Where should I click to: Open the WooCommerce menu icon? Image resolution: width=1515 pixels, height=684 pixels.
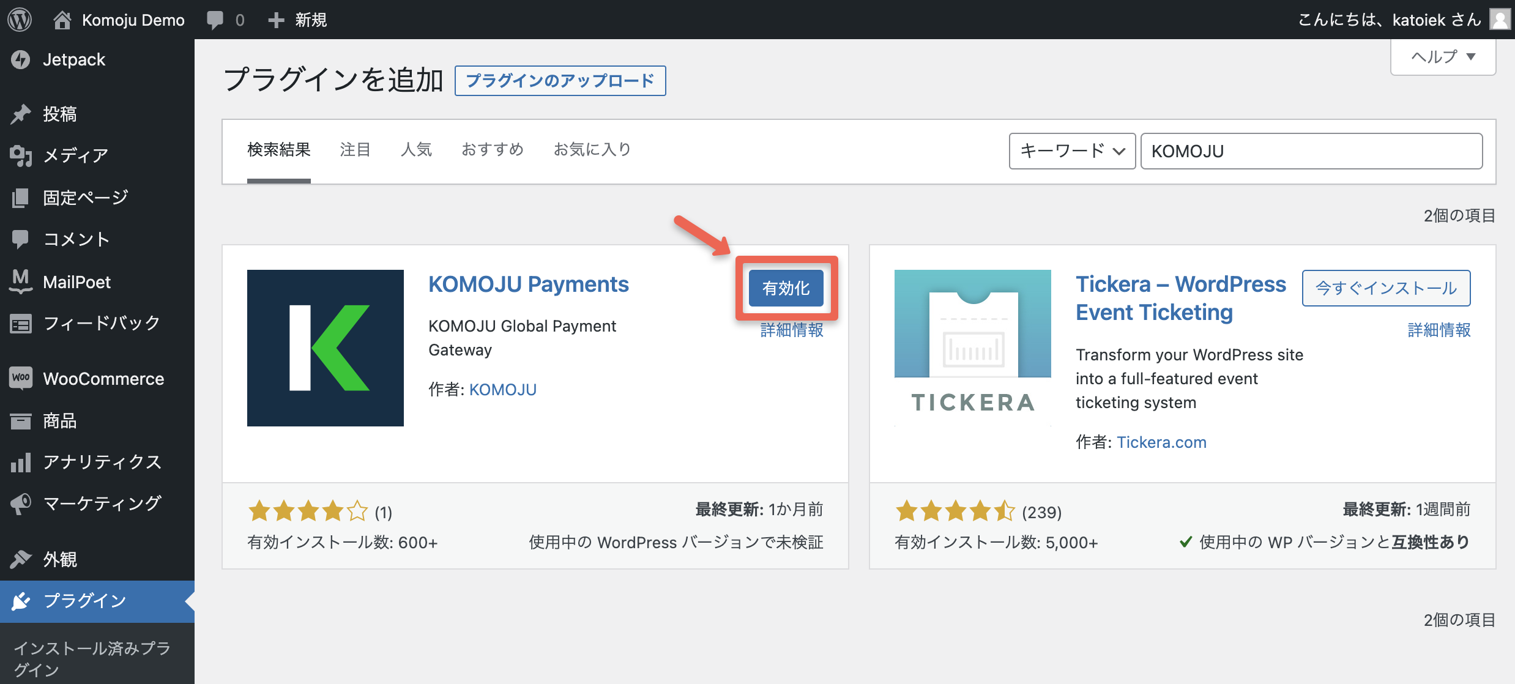pos(21,378)
